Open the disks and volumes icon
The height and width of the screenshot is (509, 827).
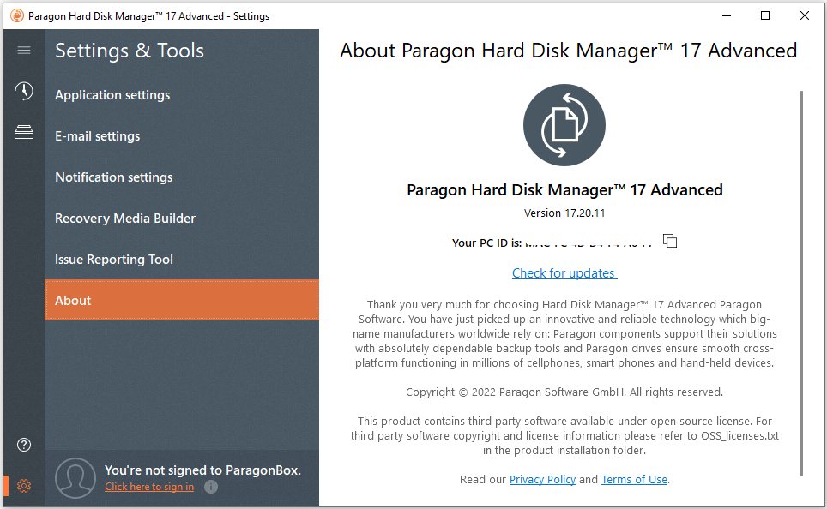24,132
